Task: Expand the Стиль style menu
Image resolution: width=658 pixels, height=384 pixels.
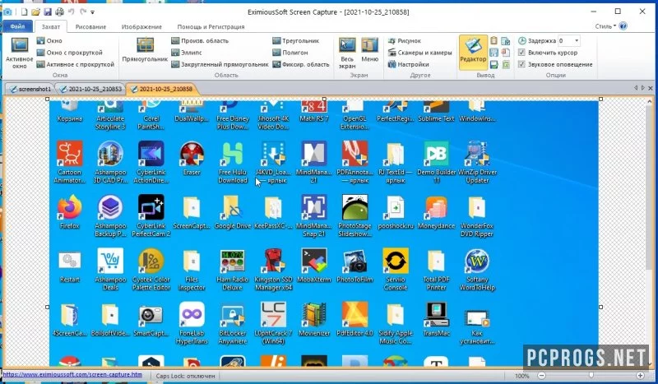Action: (605, 26)
